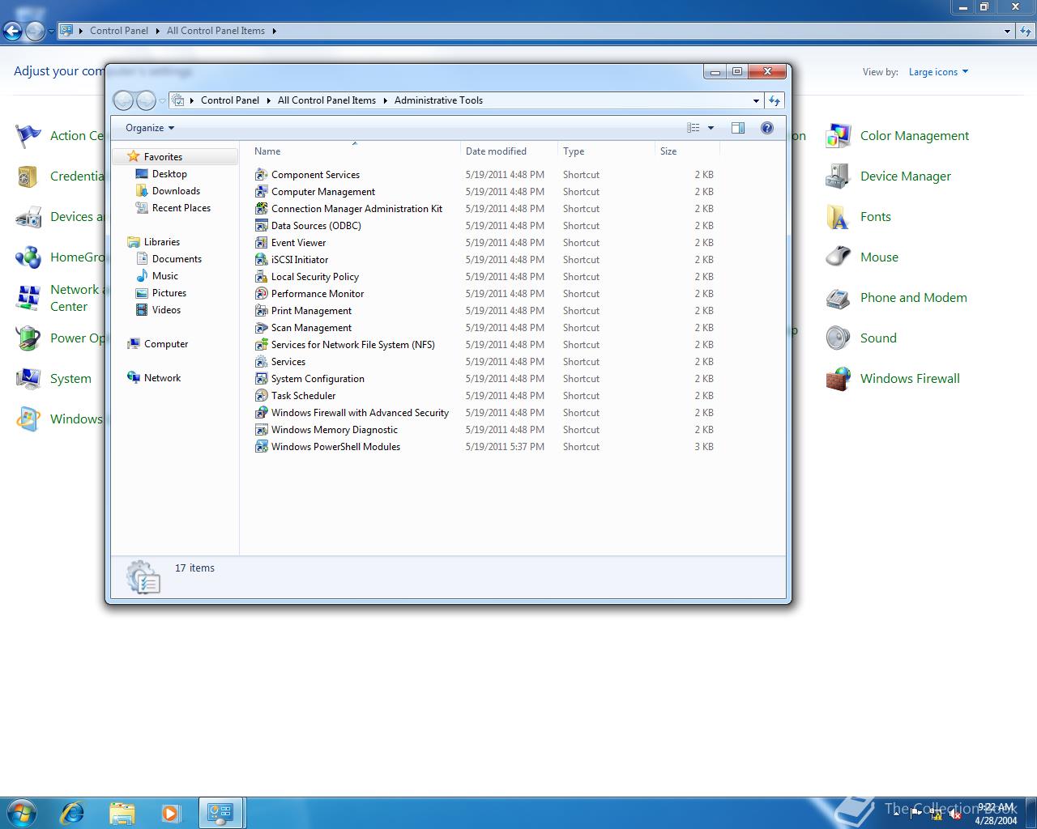Open the View by Large icons dropdown

pos(938,72)
